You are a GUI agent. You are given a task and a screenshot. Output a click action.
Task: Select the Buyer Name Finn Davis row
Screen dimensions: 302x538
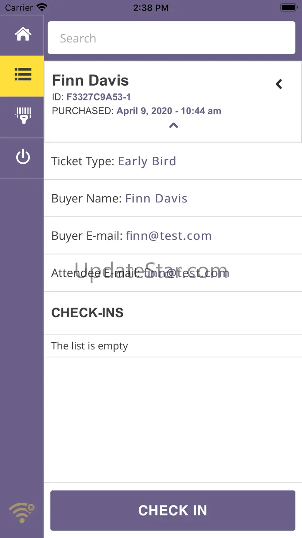click(x=173, y=198)
